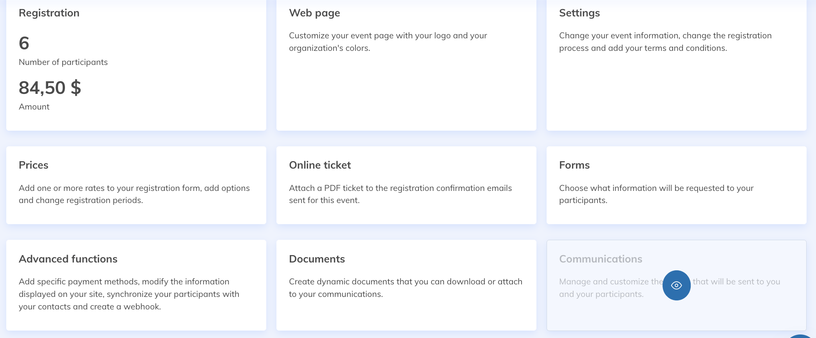Screen dimensions: 816x338
Task: Click the Settings description about terms and conditions
Action: (x=665, y=42)
